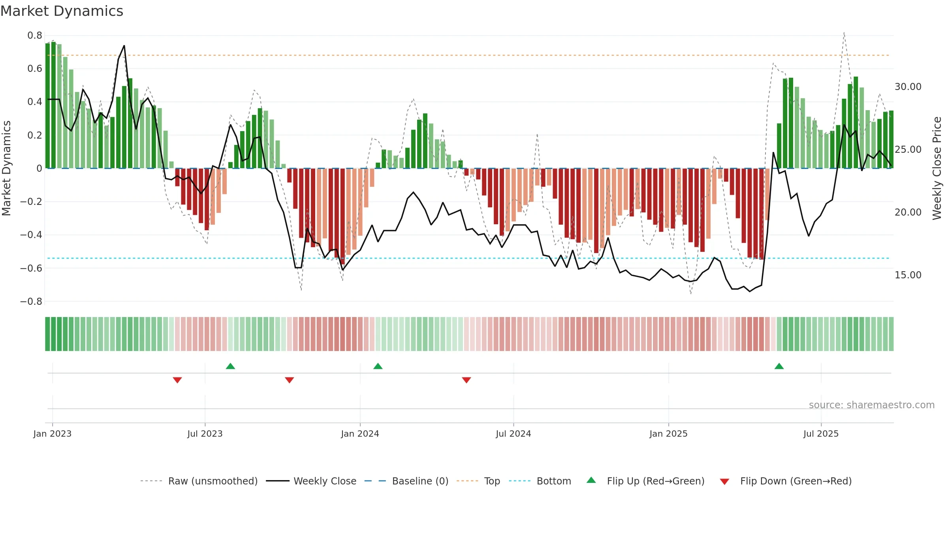Click the first dark green bar at Jan 2023
Viewport: 948px width, 533px height.
pos(48,106)
